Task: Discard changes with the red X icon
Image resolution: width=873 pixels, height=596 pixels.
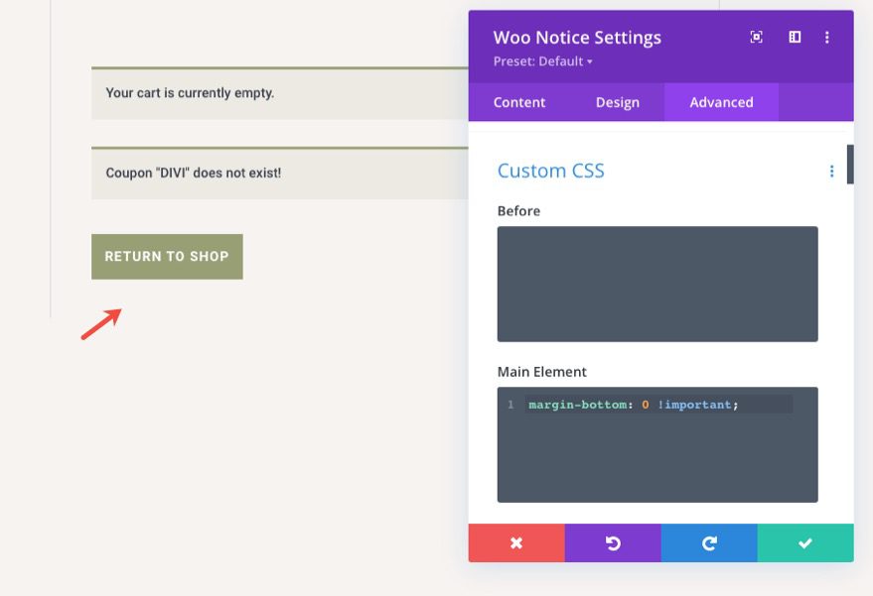Action: 516,543
